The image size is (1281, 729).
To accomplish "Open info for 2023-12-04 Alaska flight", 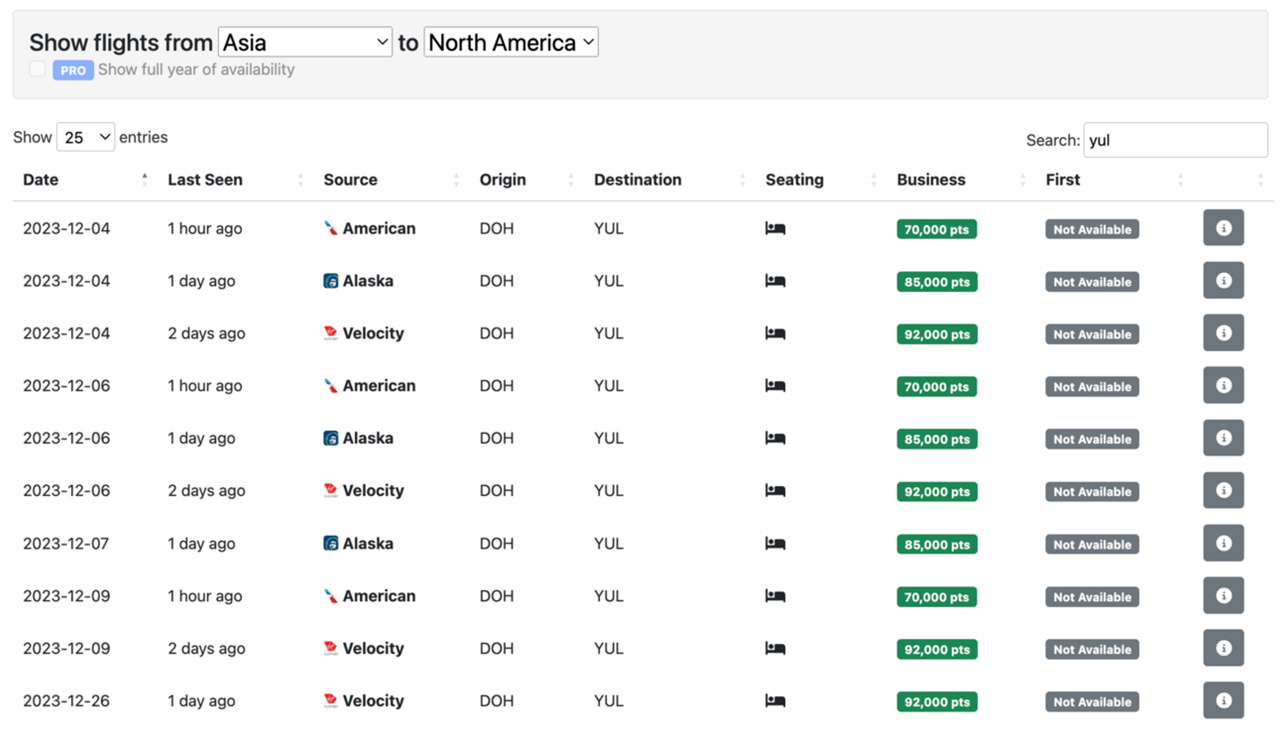I will 1223,280.
